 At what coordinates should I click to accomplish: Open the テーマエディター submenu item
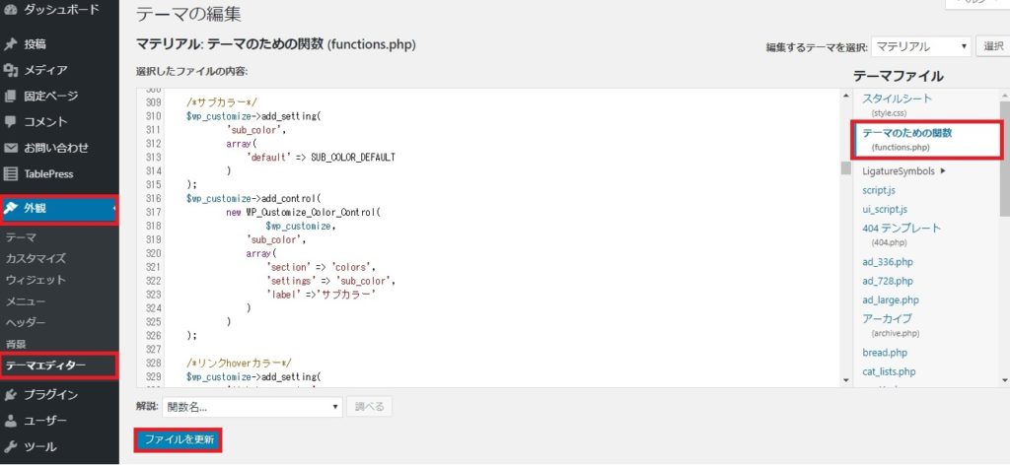click(45, 365)
